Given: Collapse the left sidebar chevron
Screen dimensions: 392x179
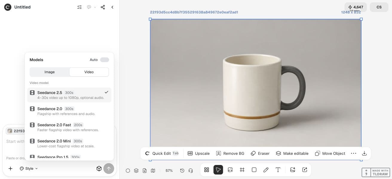Looking at the screenshot, I should point(112,7).
